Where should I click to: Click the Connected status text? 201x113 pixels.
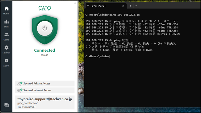point(45,50)
